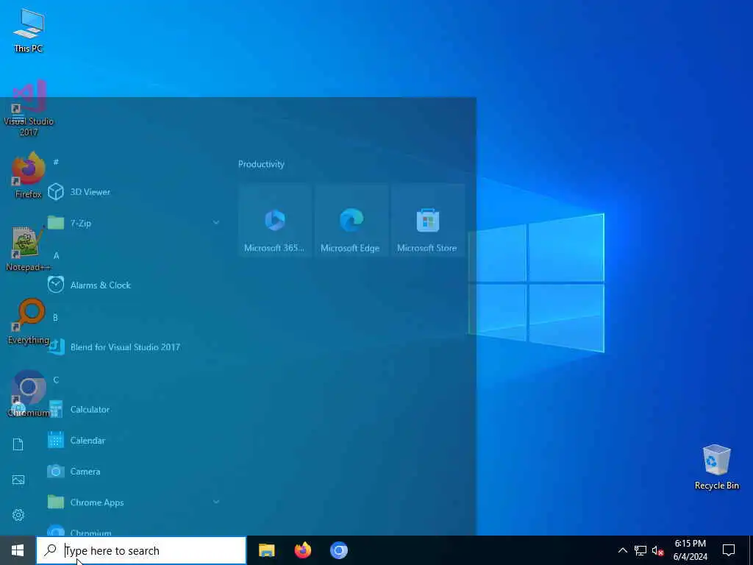The width and height of the screenshot is (753, 565).
Task: Open File Explorer from the taskbar
Action: point(266,550)
